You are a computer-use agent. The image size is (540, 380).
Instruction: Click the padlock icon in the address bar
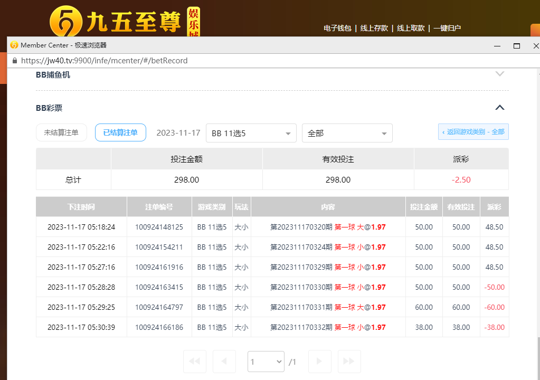pos(15,61)
